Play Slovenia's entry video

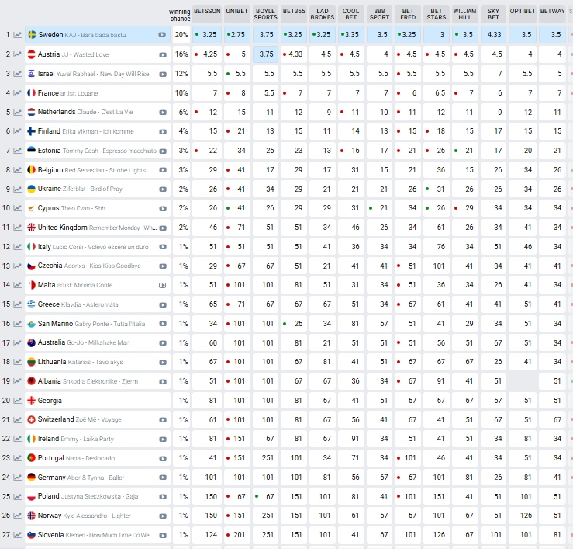pyautogui.click(x=162, y=535)
